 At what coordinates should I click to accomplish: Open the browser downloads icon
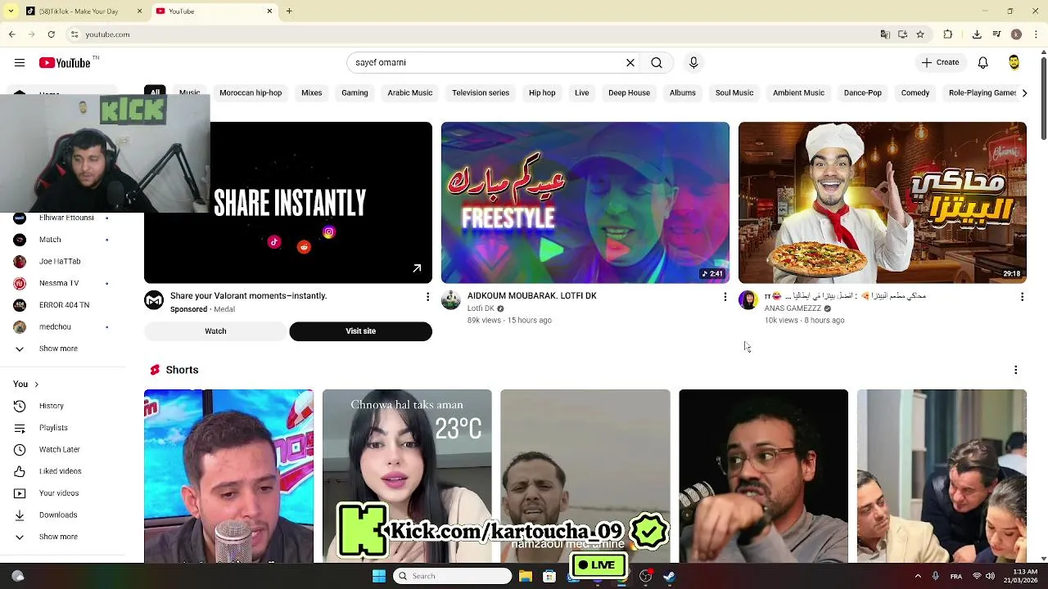coord(977,34)
